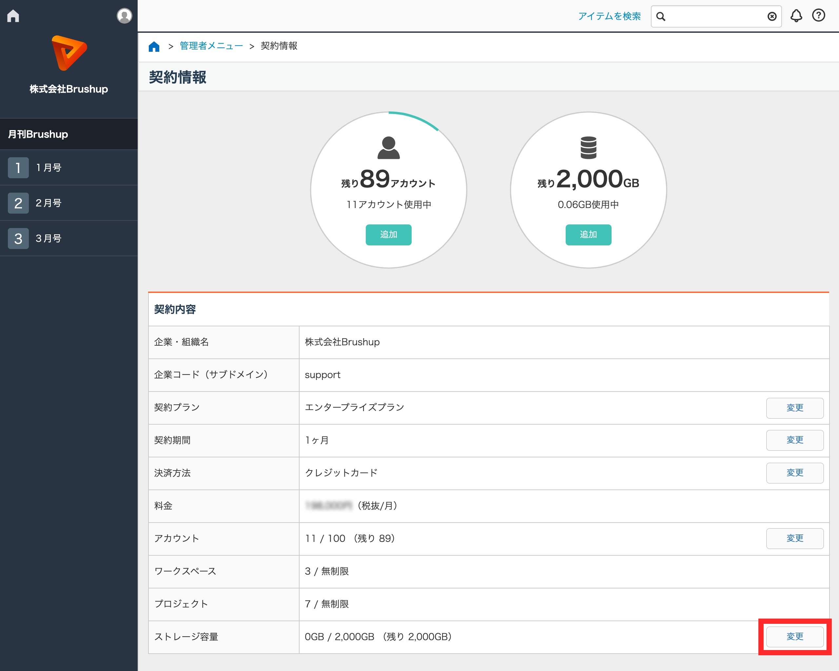Image resolution: width=839 pixels, height=671 pixels.
Task: Click the エンタープライズプラン value
Action: pos(354,408)
